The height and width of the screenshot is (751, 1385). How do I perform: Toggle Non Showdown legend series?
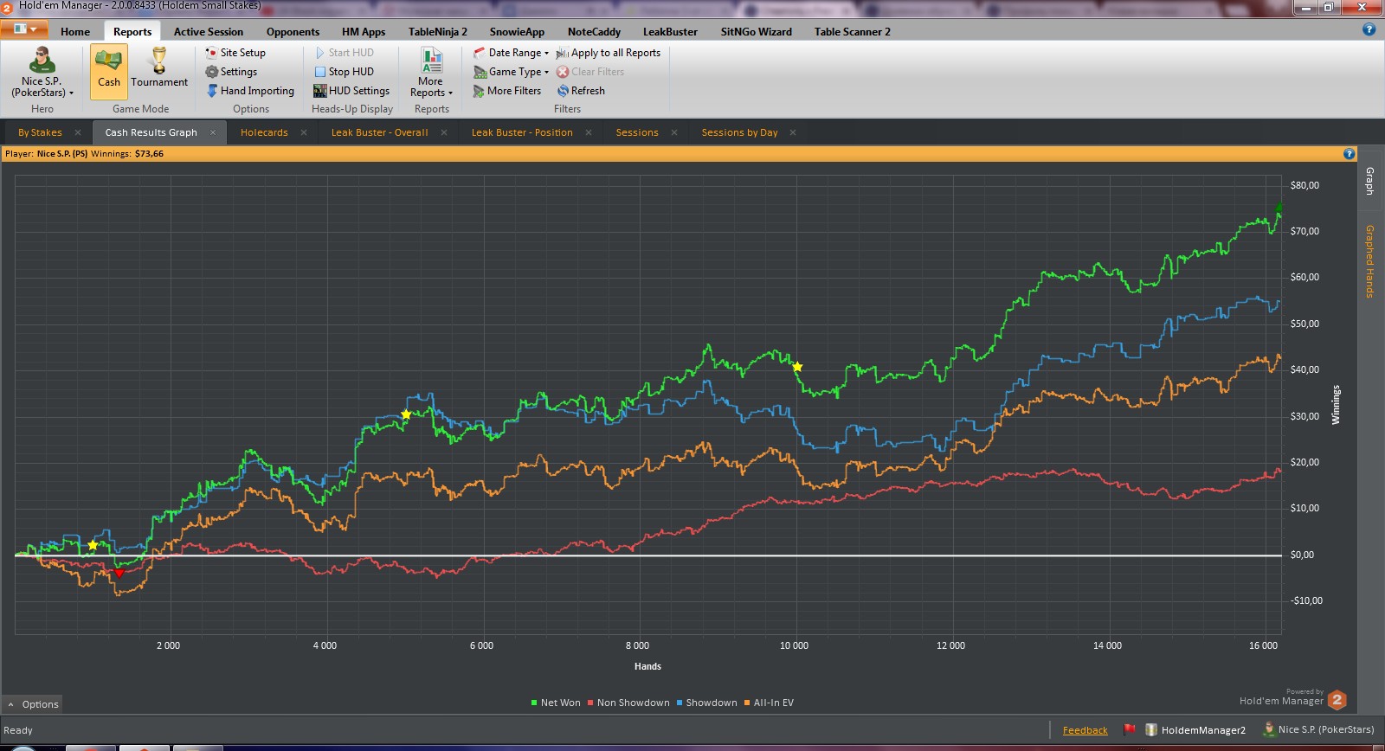click(x=628, y=703)
